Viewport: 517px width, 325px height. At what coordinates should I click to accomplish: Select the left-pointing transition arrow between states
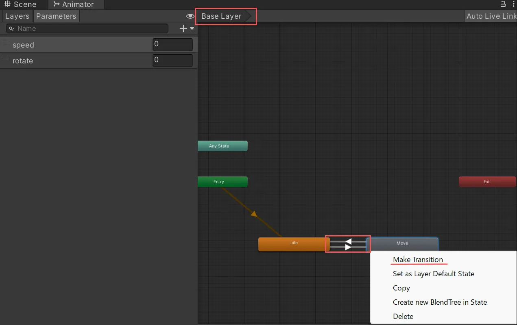pos(348,241)
